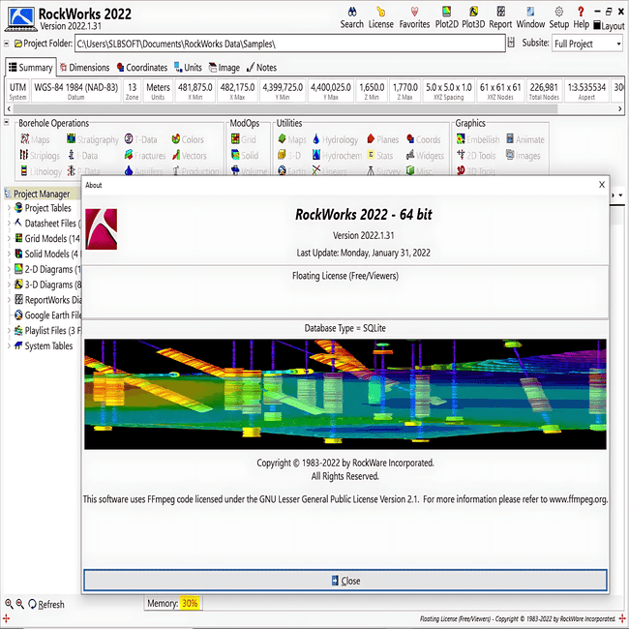This screenshot has height=629, width=629.
Task: Expand the Grid Models tree node
Action: click(x=9, y=238)
